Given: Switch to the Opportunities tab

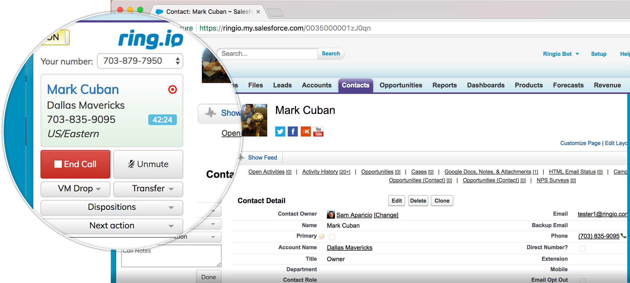Looking at the screenshot, I should [401, 85].
